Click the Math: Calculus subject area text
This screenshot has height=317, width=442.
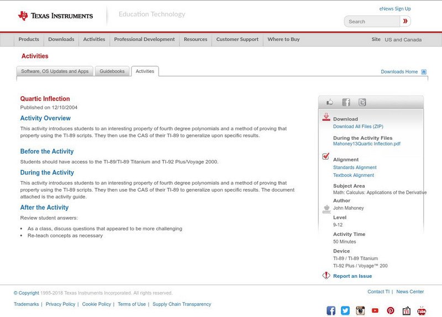pos(380,192)
